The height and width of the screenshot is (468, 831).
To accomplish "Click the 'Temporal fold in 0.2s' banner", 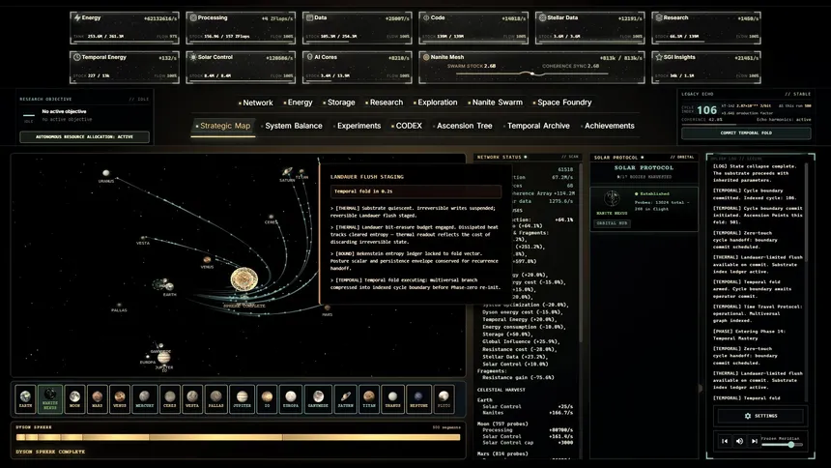I will point(415,191).
